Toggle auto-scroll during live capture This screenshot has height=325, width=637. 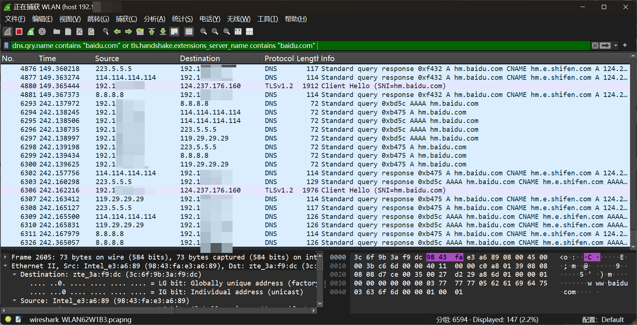click(x=175, y=31)
